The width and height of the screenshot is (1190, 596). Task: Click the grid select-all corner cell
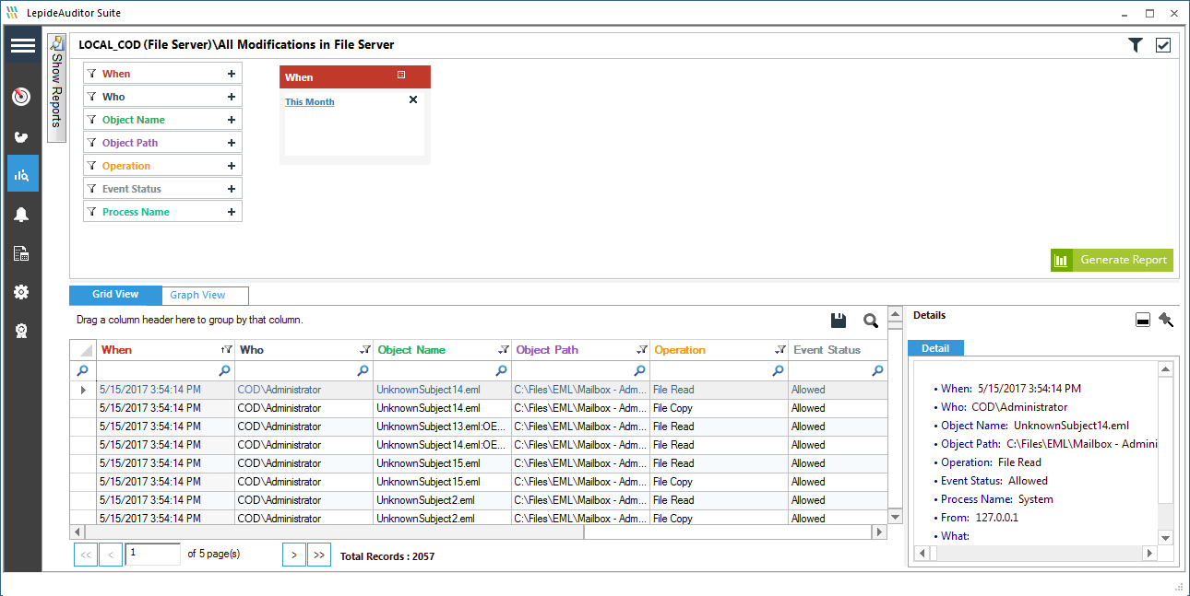[83, 350]
